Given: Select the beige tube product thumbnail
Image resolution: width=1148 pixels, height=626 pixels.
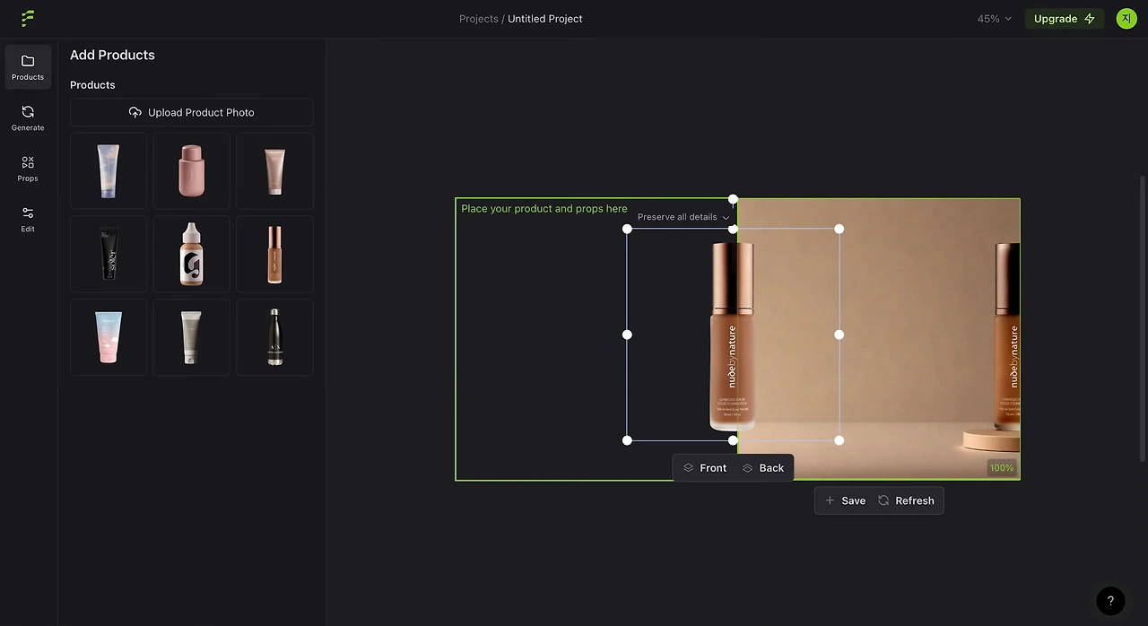Looking at the screenshot, I should 274,171.
